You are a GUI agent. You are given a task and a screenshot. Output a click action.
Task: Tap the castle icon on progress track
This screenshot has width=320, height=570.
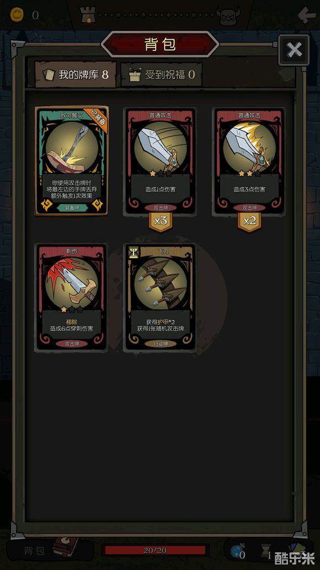click(x=88, y=15)
